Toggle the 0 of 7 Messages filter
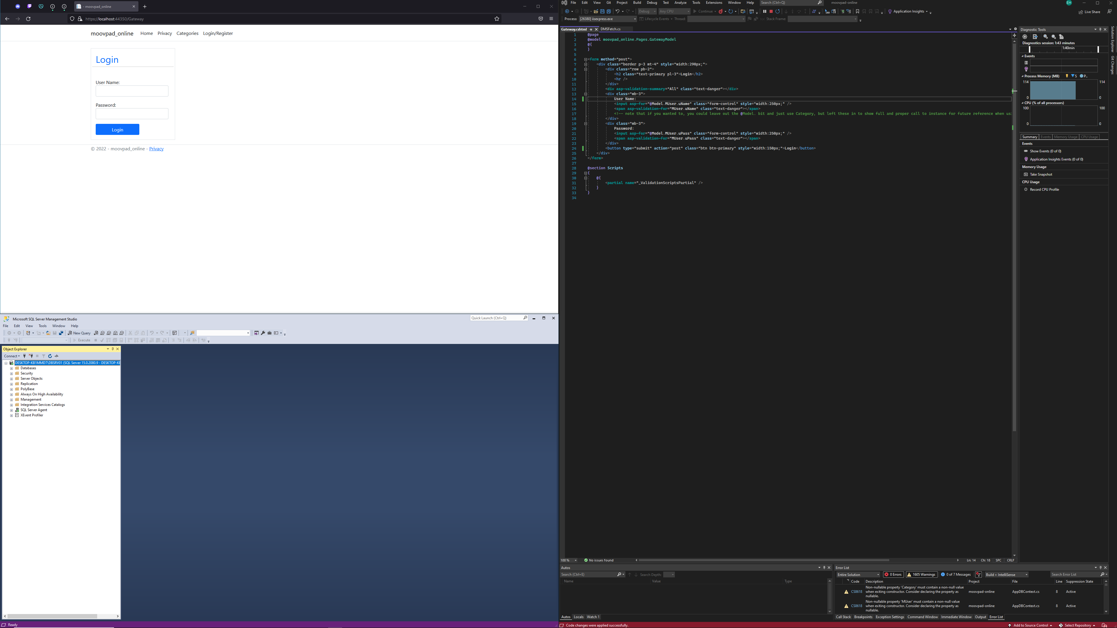Image resolution: width=1117 pixels, height=628 pixels. coord(956,574)
